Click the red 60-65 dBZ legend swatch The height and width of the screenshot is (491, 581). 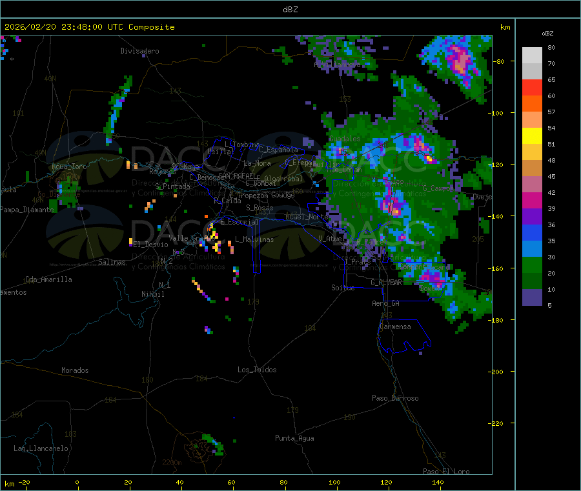tap(532, 87)
